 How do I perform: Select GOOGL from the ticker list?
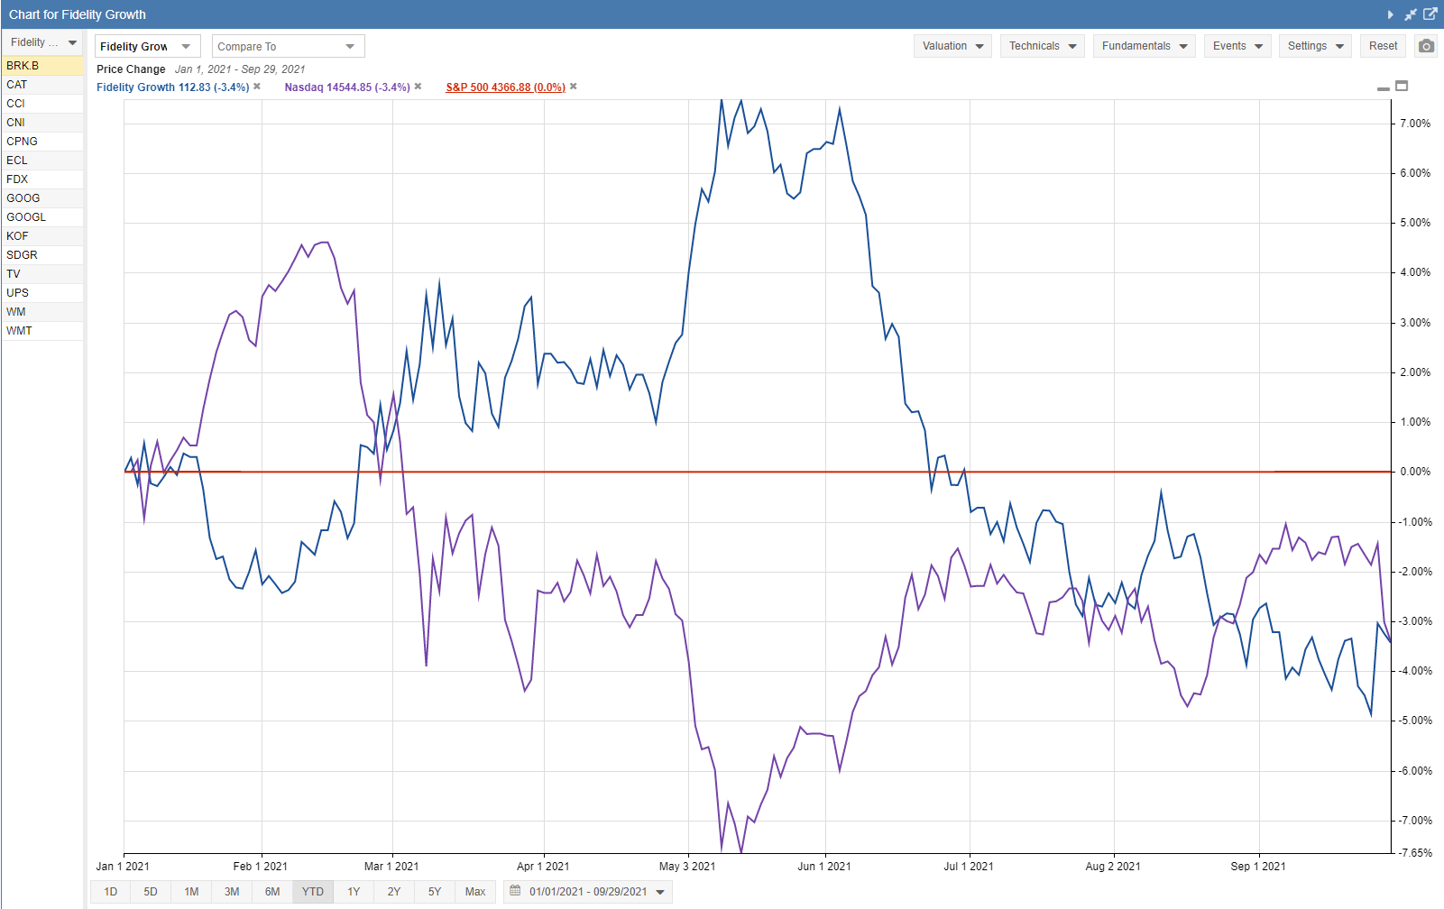point(26,217)
